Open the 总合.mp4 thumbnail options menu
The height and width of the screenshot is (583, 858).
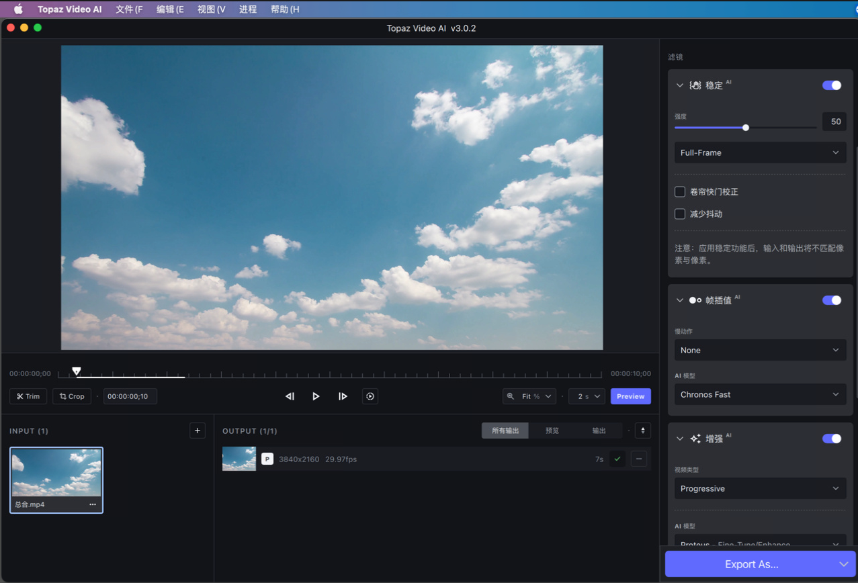click(x=93, y=504)
